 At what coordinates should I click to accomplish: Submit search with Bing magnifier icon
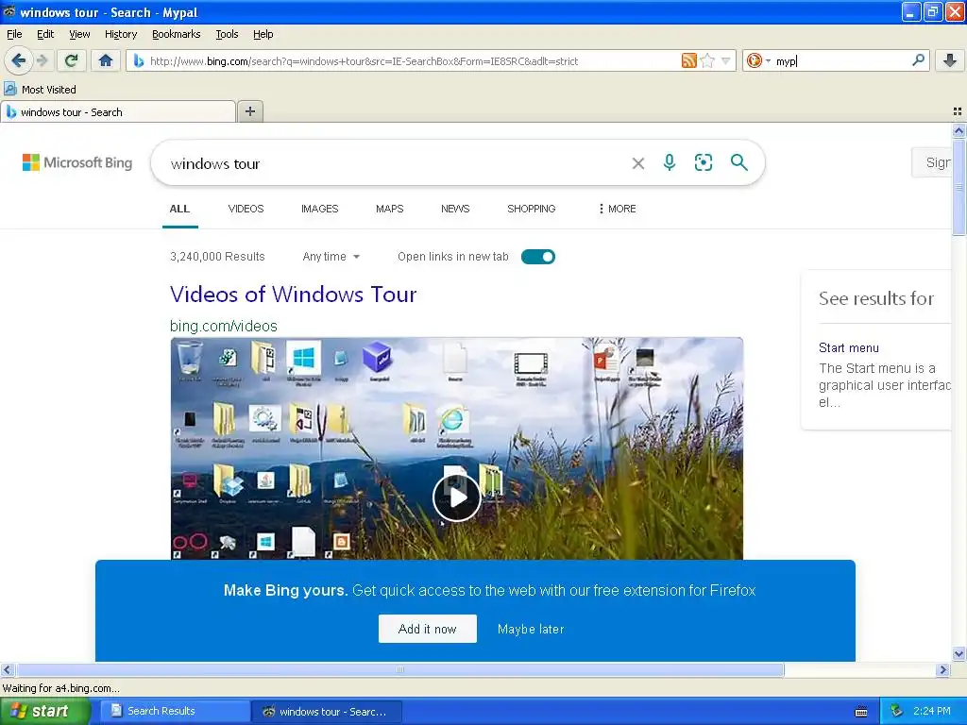tap(738, 162)
